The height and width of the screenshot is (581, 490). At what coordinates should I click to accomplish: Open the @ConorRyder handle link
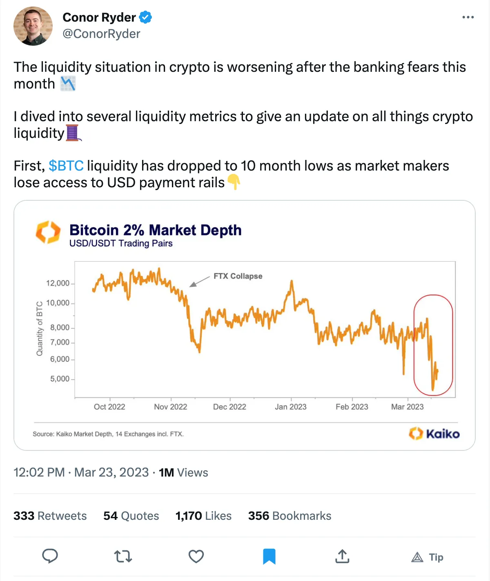101,34
